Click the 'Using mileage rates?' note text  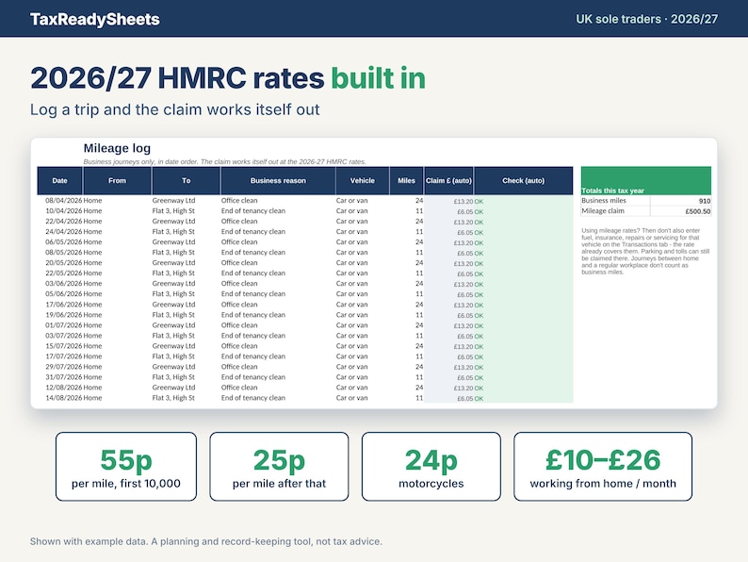point(645,251)
